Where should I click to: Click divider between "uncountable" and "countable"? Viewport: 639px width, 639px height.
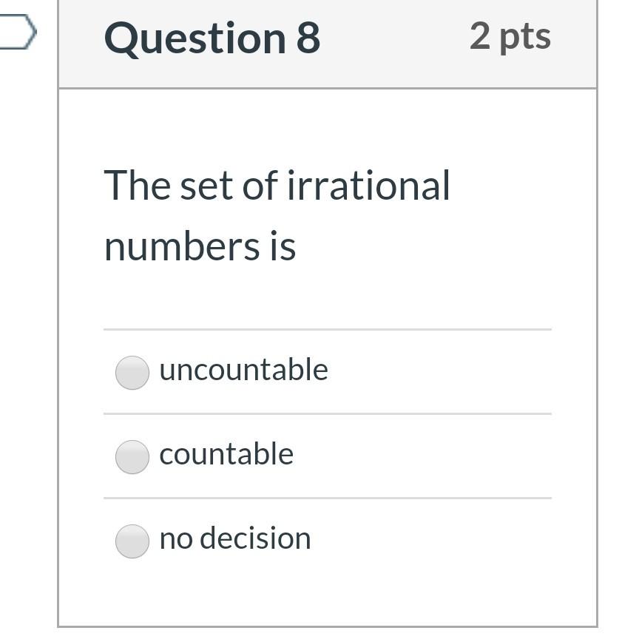(327, 414)
